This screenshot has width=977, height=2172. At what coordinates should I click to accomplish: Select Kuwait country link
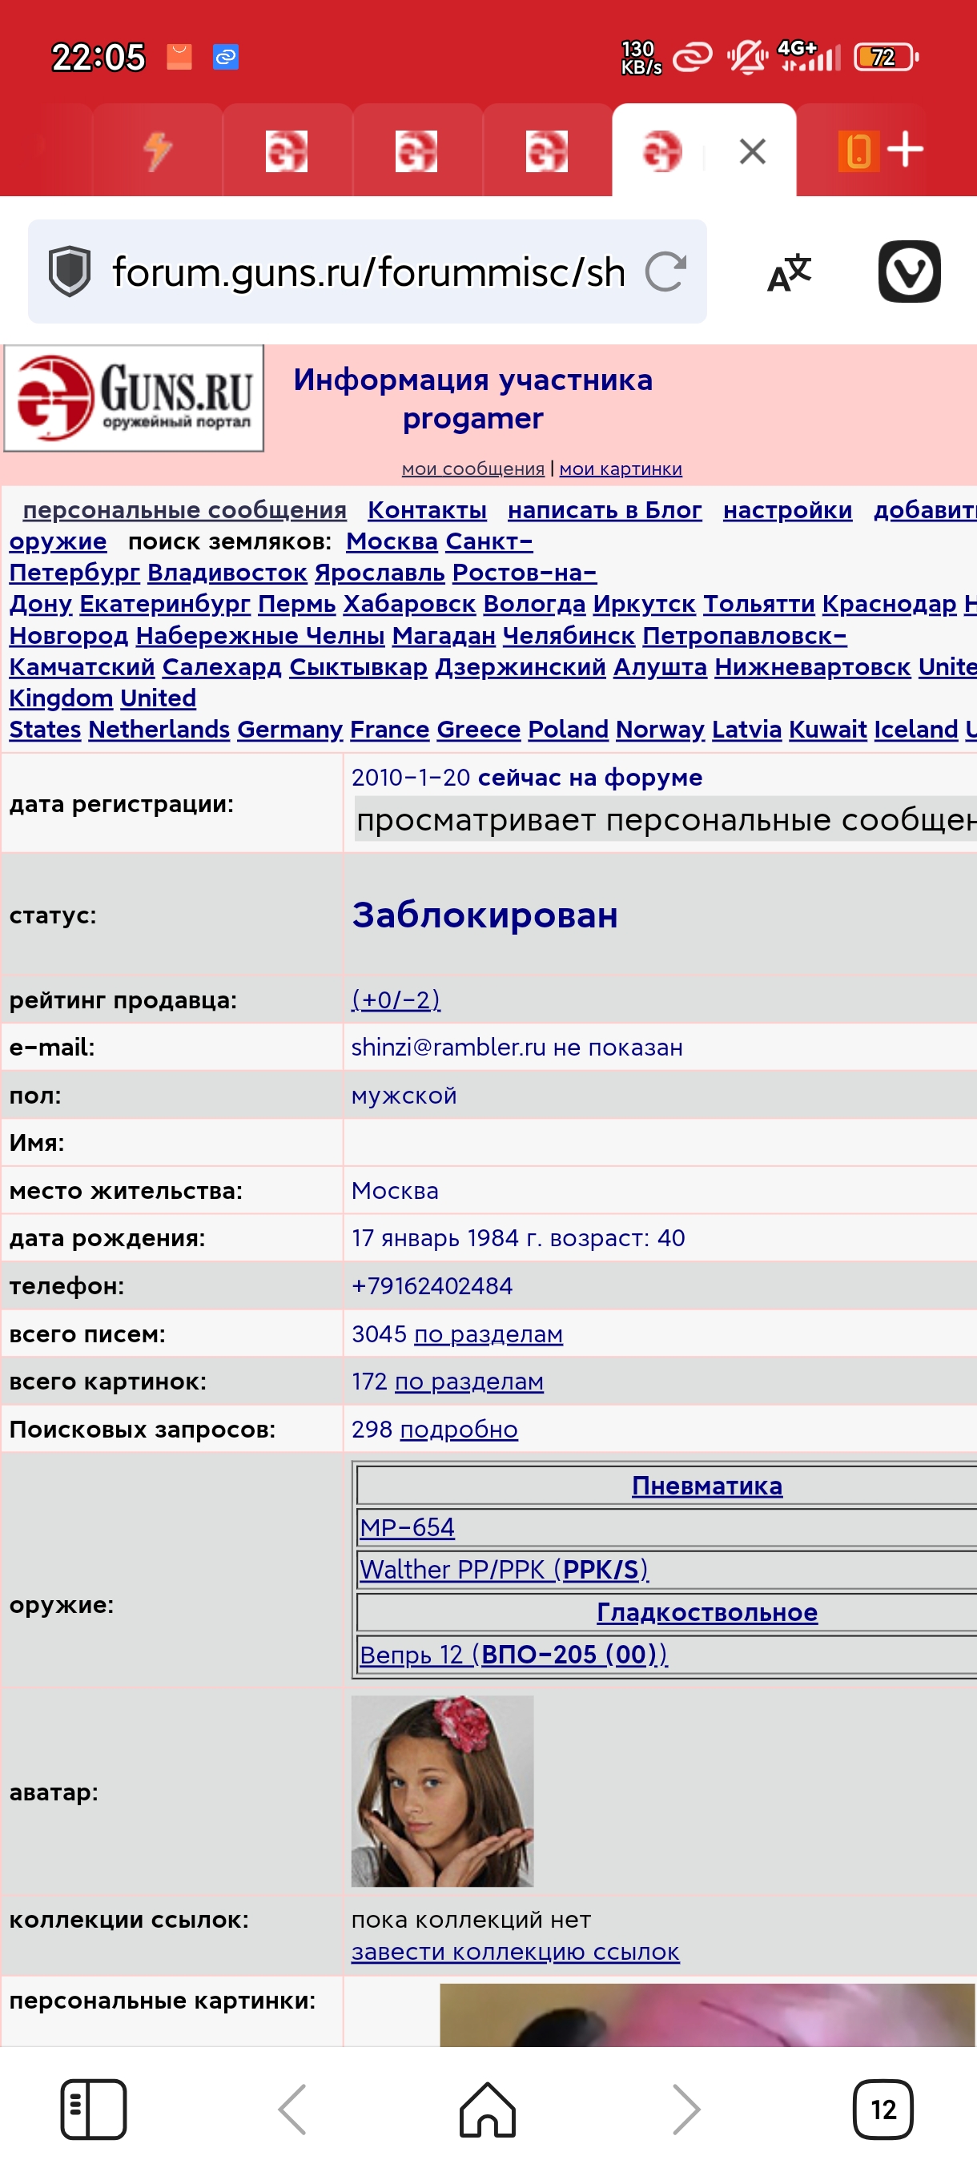point(828,730)
